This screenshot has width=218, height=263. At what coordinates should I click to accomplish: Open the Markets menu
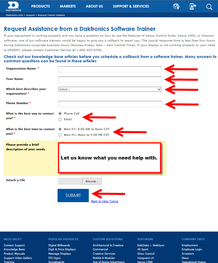68,6
